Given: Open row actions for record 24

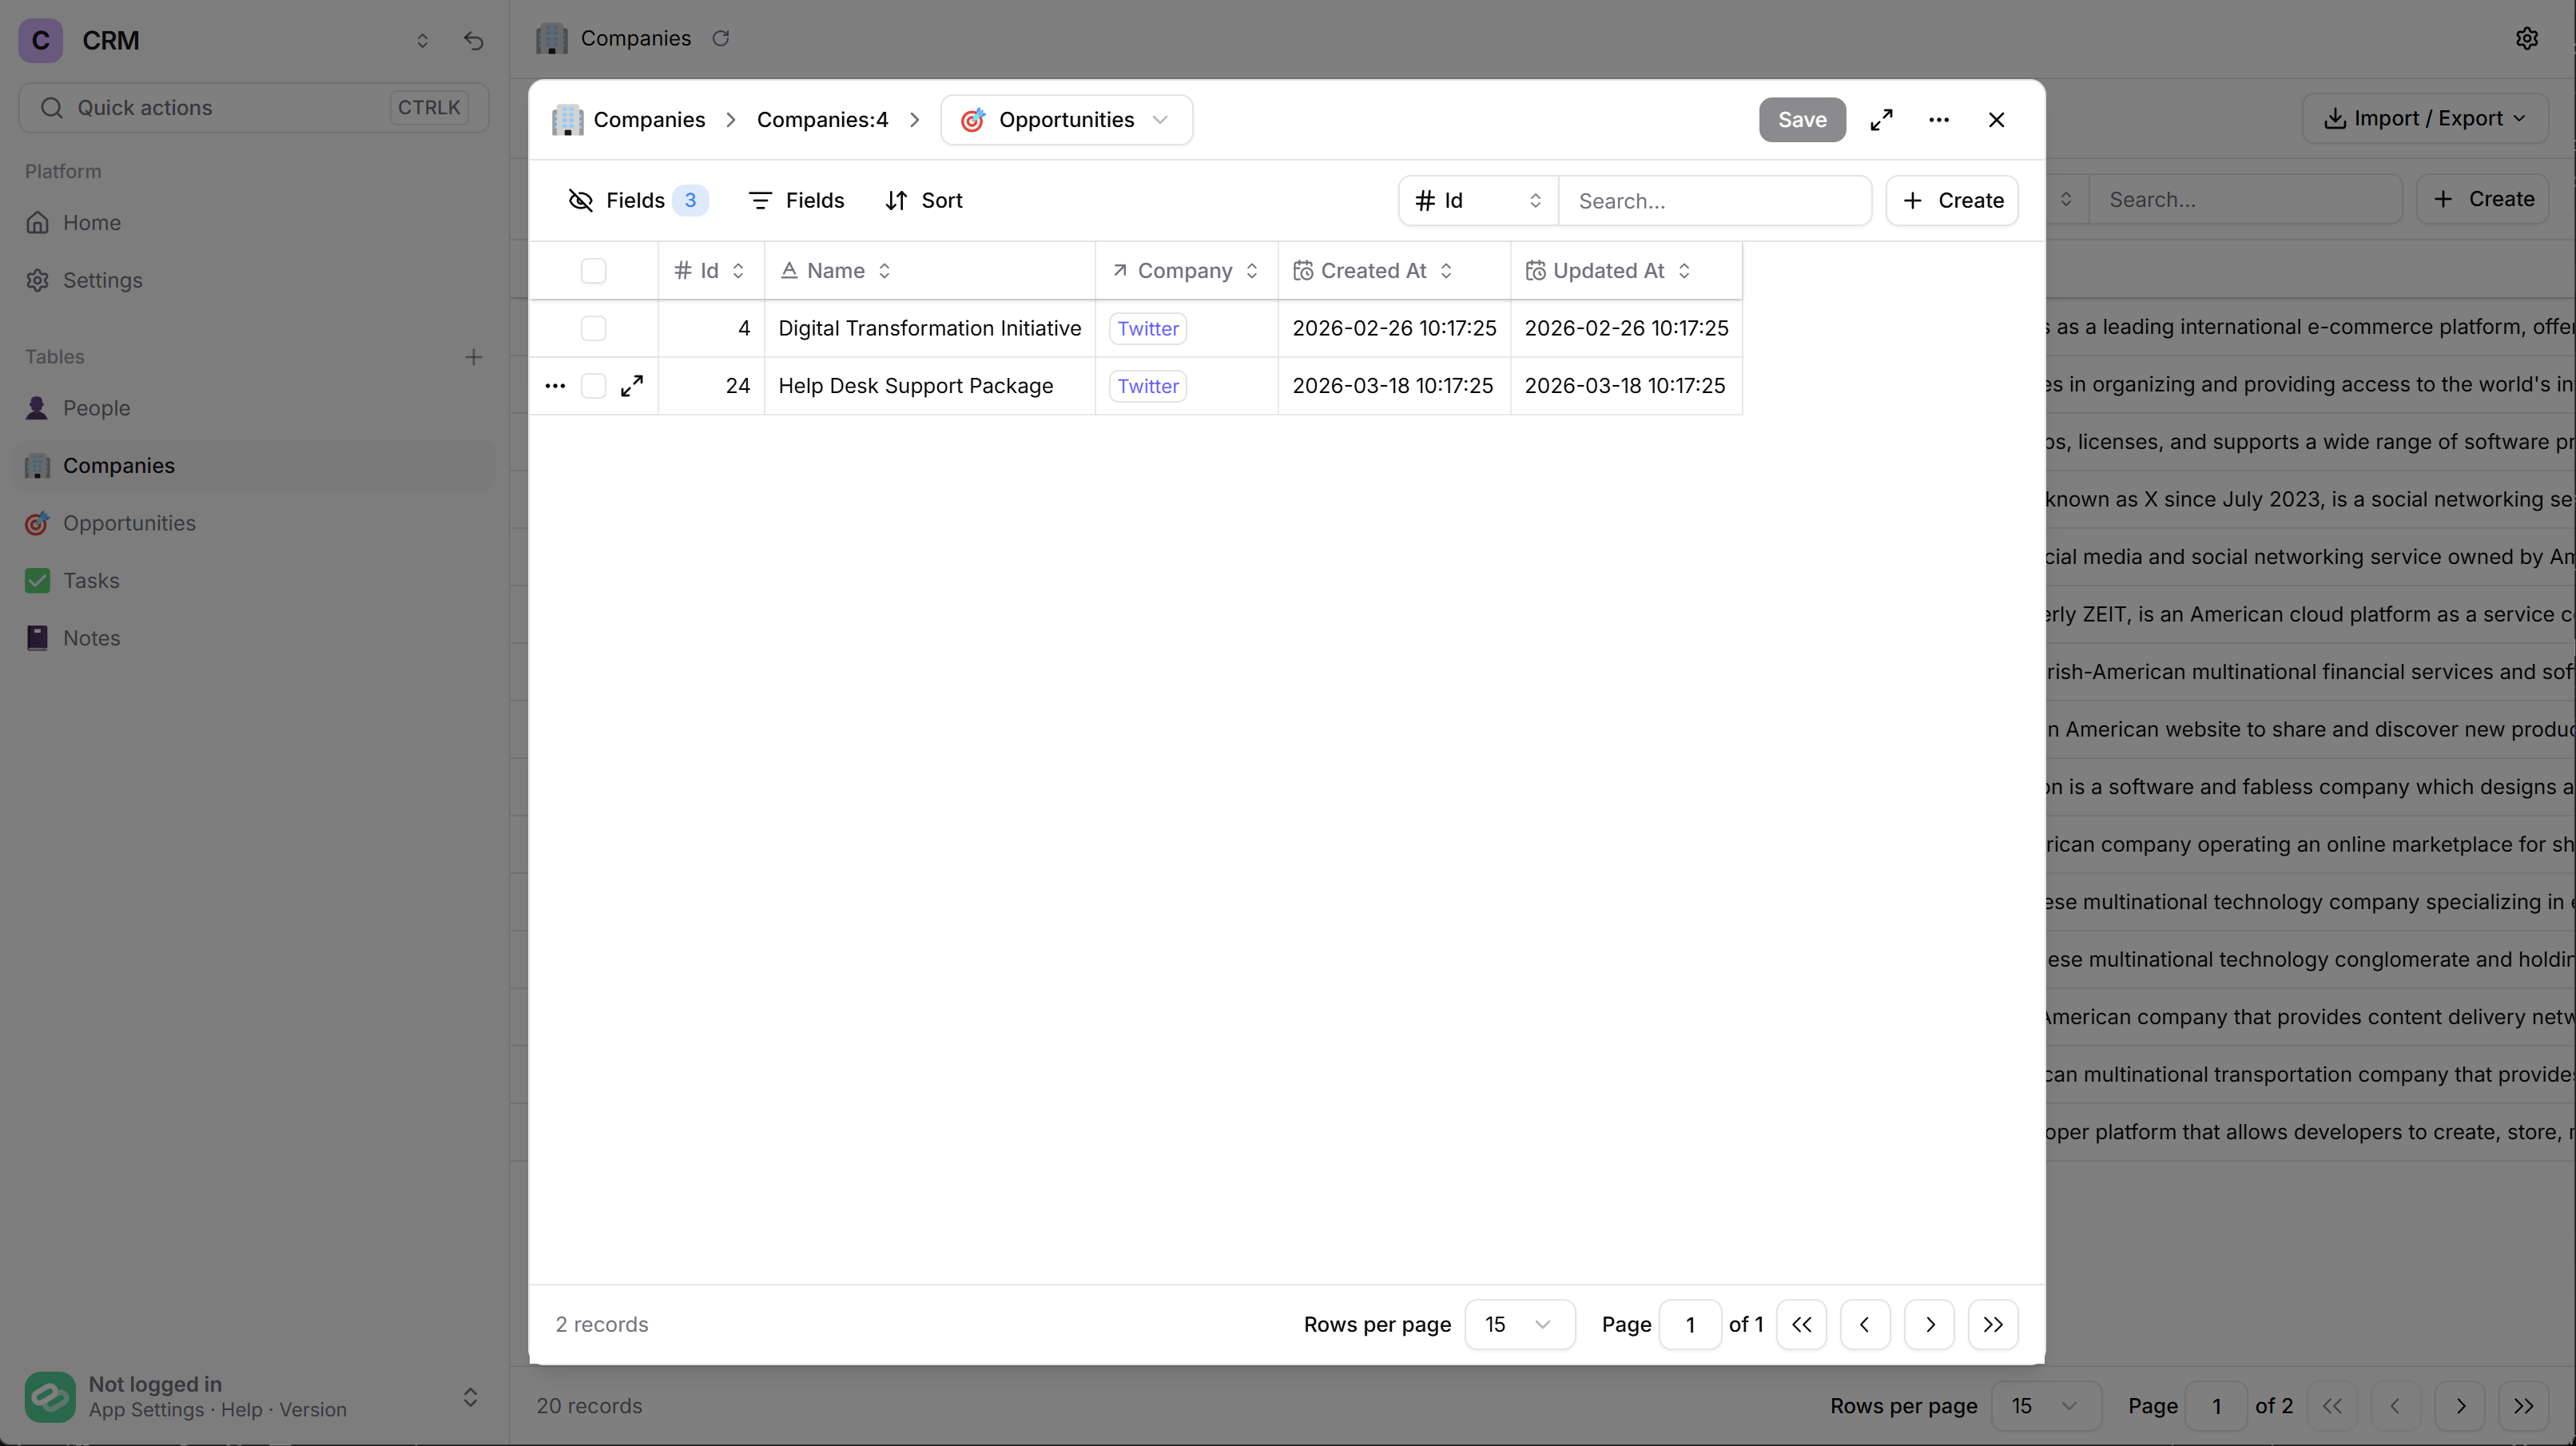Looking at the screenshot, I should point(555,386).
